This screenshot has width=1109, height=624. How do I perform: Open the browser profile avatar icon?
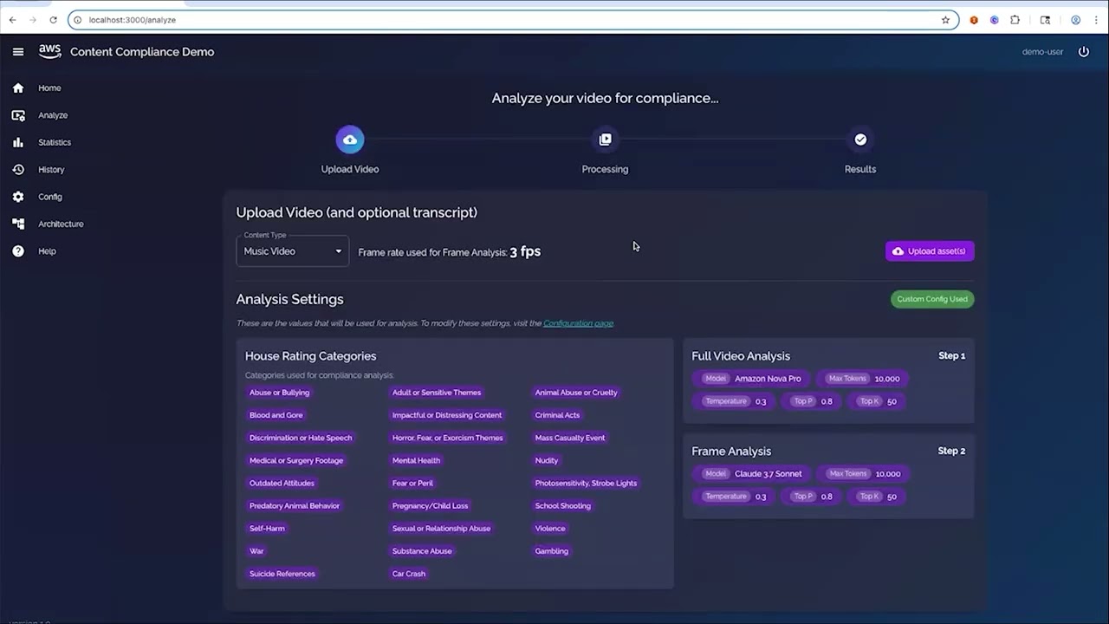(1075, 20)
